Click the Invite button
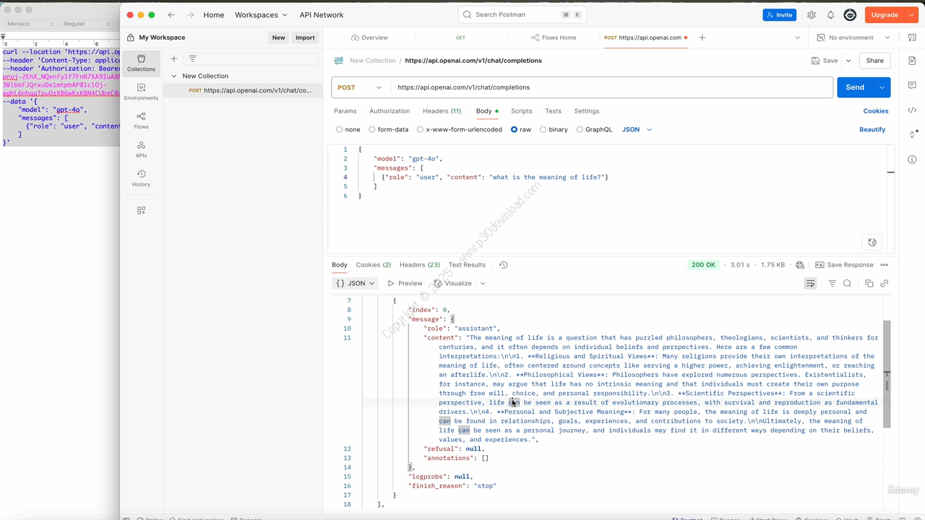Image resolution: width=925 pixels, height=520 pixels. 779,14
